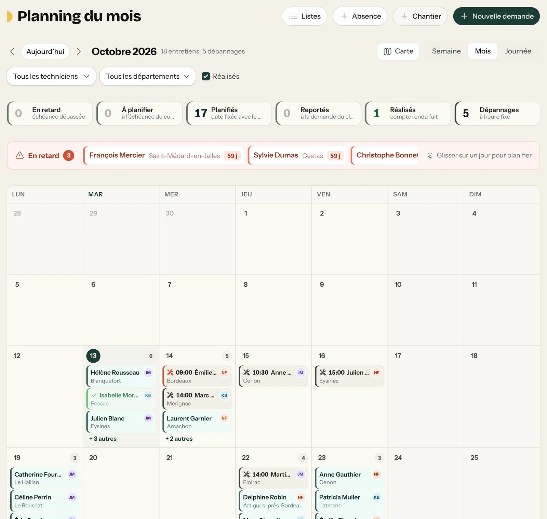Image resolution: width=547 pixels, height=519 pixels.
Task: Click KB badge on Isabelle Mor event
Action: pyautogui.click(x=148, y=395)
